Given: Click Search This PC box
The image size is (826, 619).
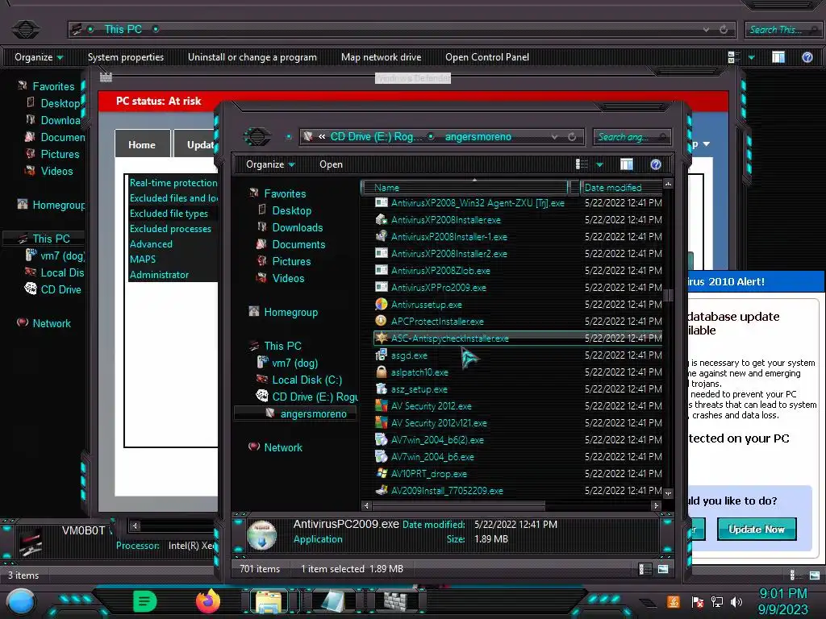Looking at the screenshot, I should point(782,30).
